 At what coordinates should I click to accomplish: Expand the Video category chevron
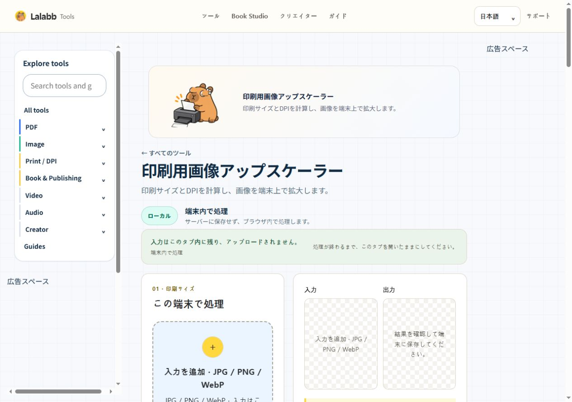[104, 198]
